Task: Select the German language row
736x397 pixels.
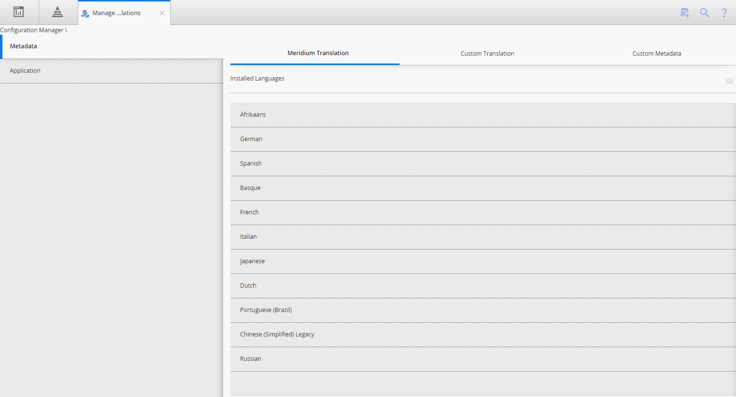Action: pyautogui.click(x=483, y=139)
